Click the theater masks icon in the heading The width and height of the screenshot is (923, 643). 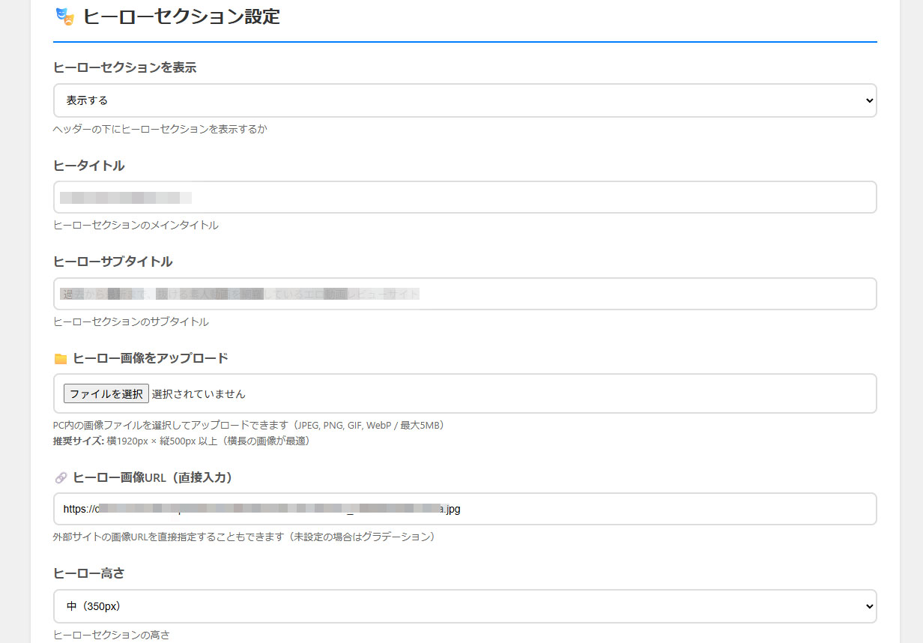click(65, 16)
